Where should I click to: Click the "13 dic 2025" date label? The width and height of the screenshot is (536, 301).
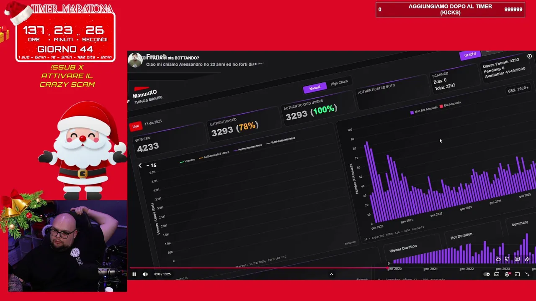153,123
